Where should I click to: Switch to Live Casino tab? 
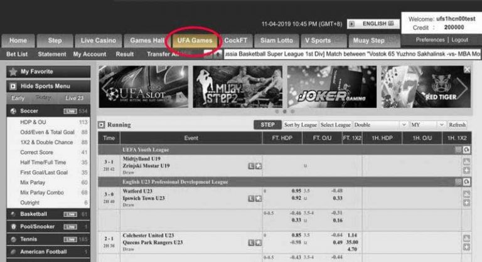(99, 41)
